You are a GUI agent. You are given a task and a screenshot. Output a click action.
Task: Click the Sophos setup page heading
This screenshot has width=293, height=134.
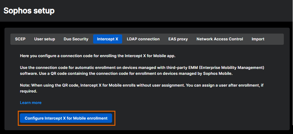coord(29,11)
